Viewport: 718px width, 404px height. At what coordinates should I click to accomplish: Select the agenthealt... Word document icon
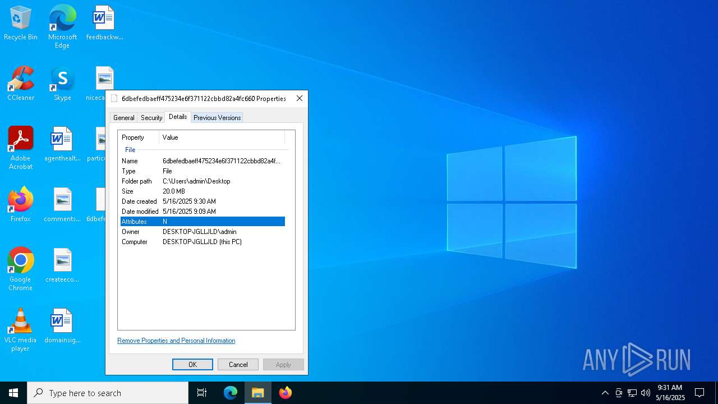pyautogui.click(x=62, y=144)
